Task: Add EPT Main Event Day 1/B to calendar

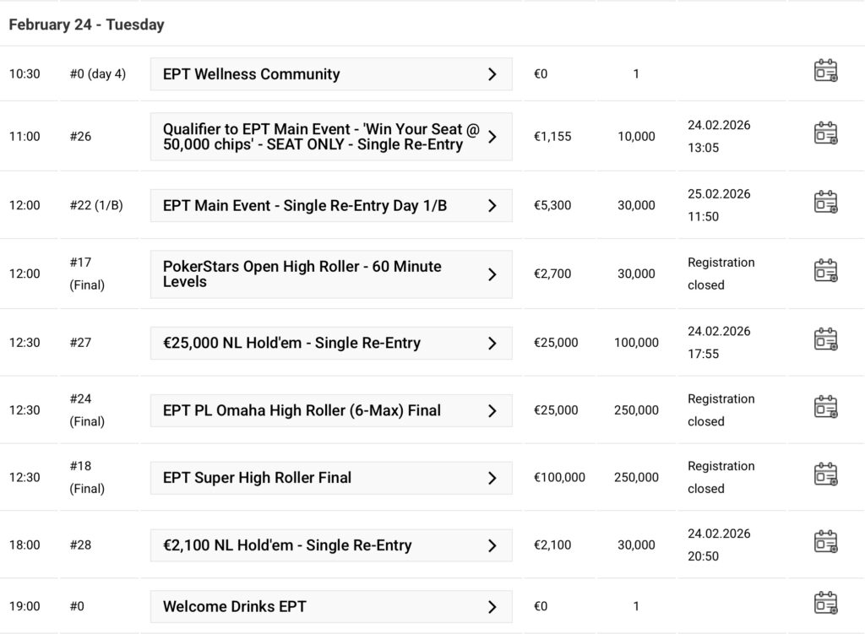Action: pyautogui.click(x=825, y=203)
